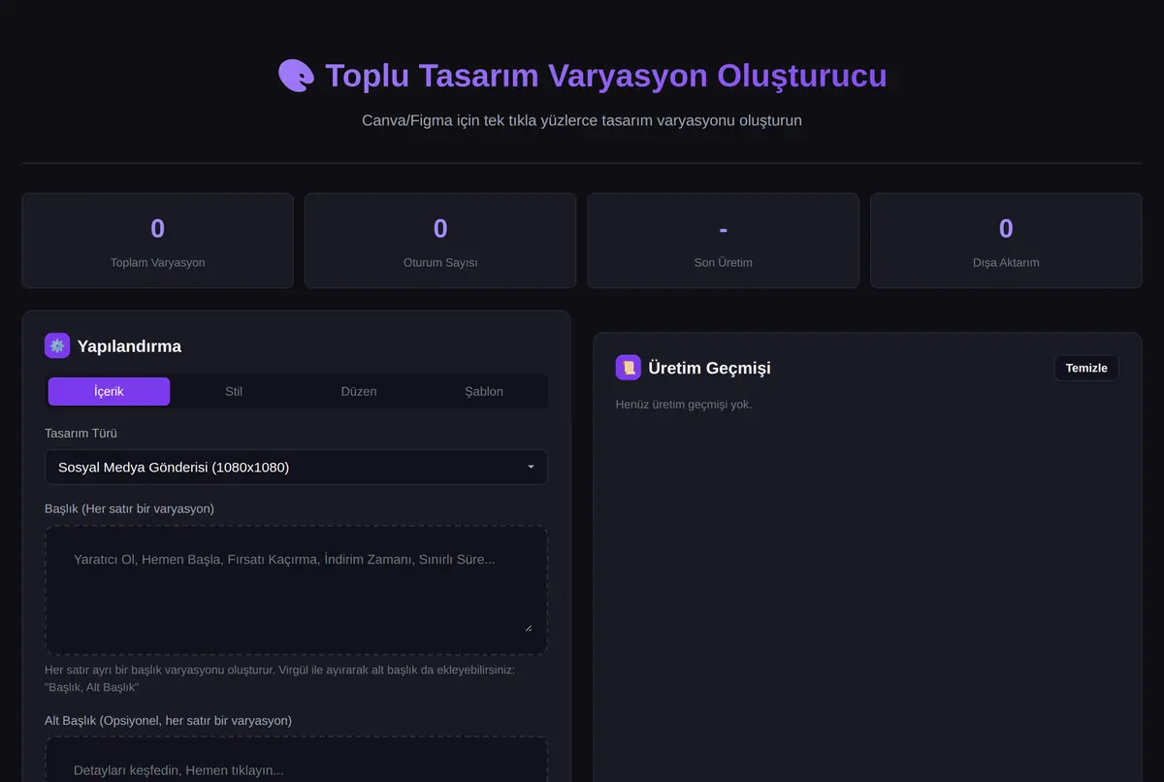The width and height of the screenshot is (1164, 782).
Task: Click the Son Üretim stat card
Action: (724, 241)
